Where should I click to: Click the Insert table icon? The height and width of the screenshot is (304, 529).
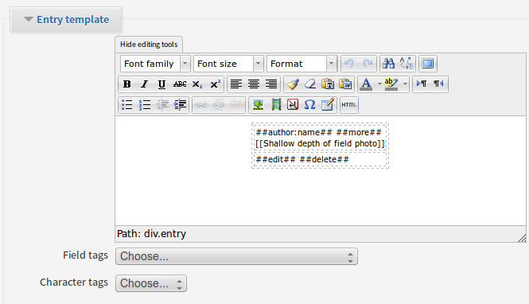point(327,104)
